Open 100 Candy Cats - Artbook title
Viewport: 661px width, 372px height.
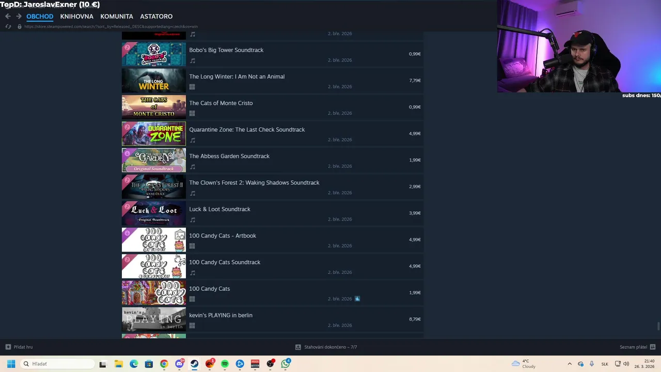tap(223, 236)
